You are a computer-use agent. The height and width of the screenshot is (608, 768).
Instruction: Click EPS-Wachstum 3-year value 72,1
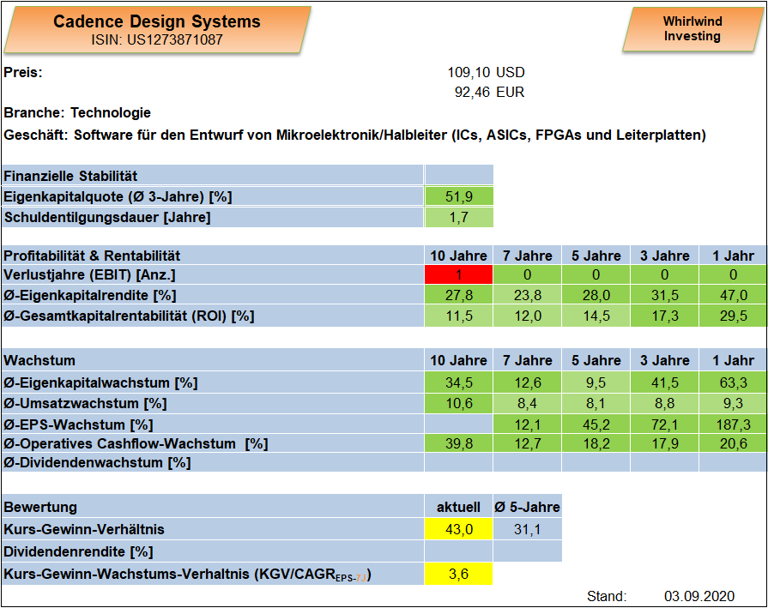(x=665, y=424)
